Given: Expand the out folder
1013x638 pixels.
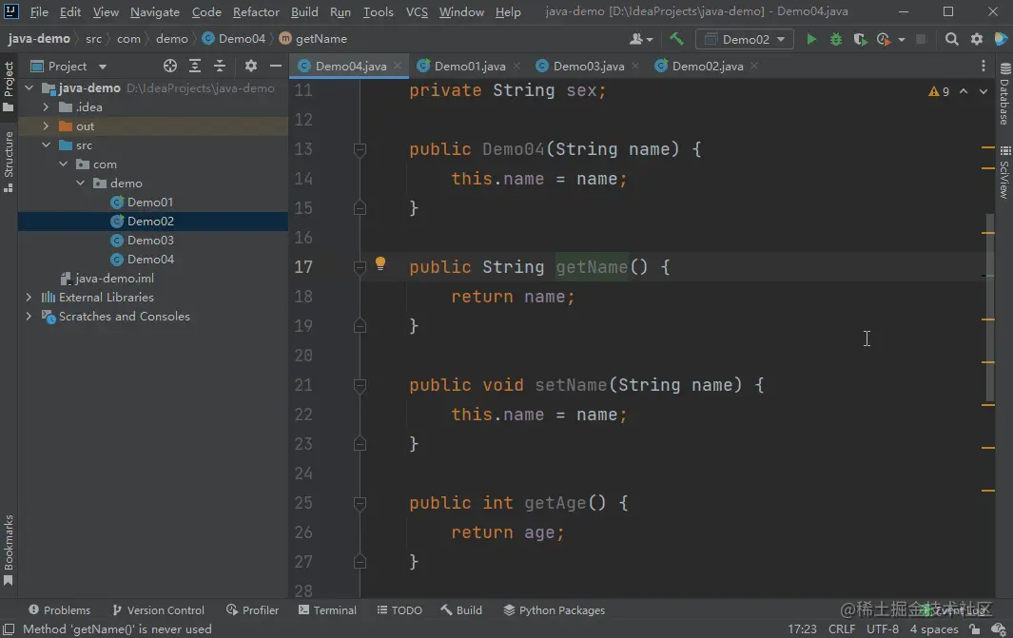Looking at the screenshot, I should click(46, 126).
